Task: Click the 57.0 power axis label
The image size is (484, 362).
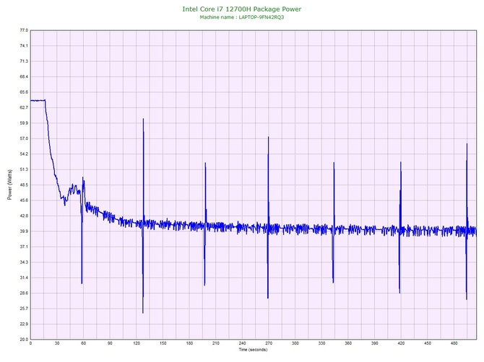Action: click(x=24, y=138)
